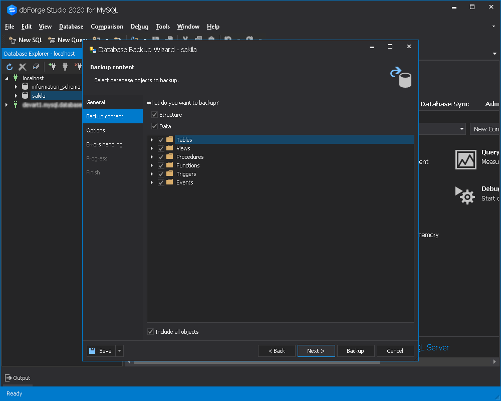Go to the Errors handling wizard page

pos(112,144)
